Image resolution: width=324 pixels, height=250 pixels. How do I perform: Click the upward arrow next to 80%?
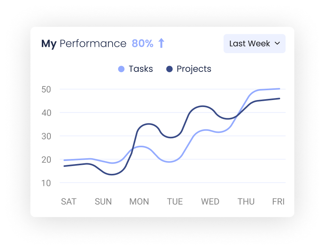(161, 43)
